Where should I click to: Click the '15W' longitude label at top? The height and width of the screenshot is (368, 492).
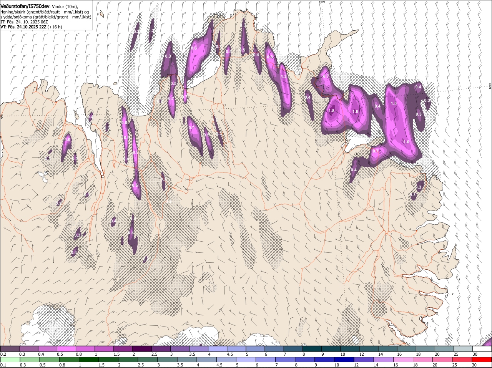[322, 2]
